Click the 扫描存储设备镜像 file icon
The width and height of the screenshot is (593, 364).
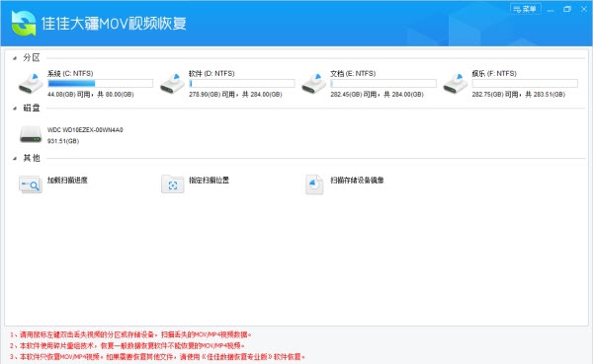(x=314, y=184)
